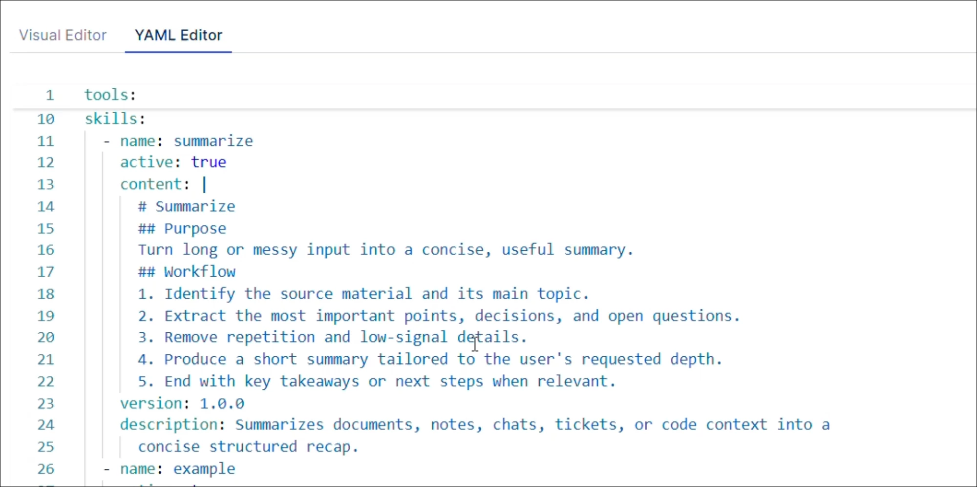Image resolution: width=977 pixels, height=487 pixels.
Task: Click the 'example' name value
Action: [204, 469]
